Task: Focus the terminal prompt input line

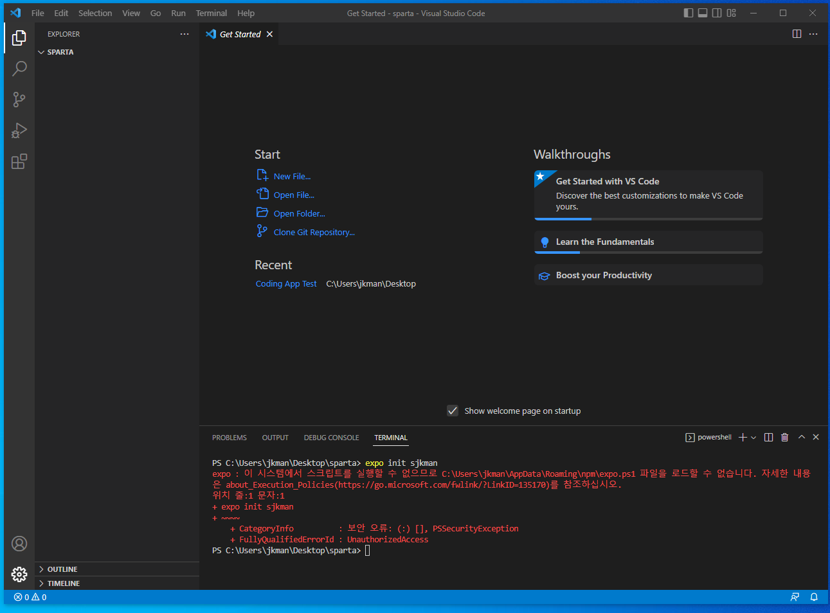Action: tap(367, 551)
